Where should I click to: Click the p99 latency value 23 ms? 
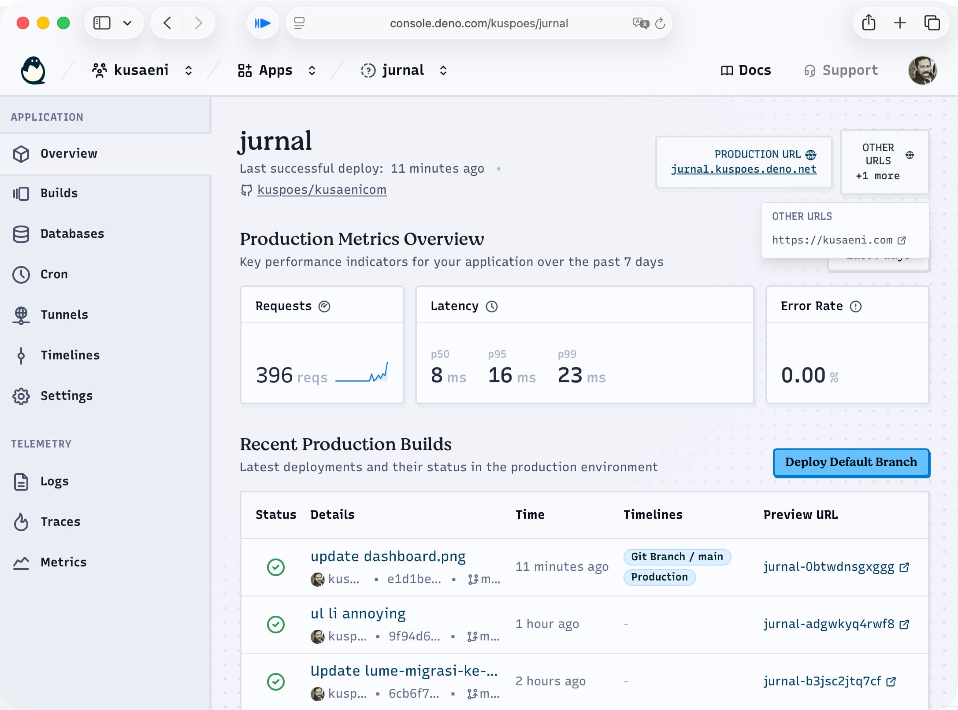[x=582, y=376]
